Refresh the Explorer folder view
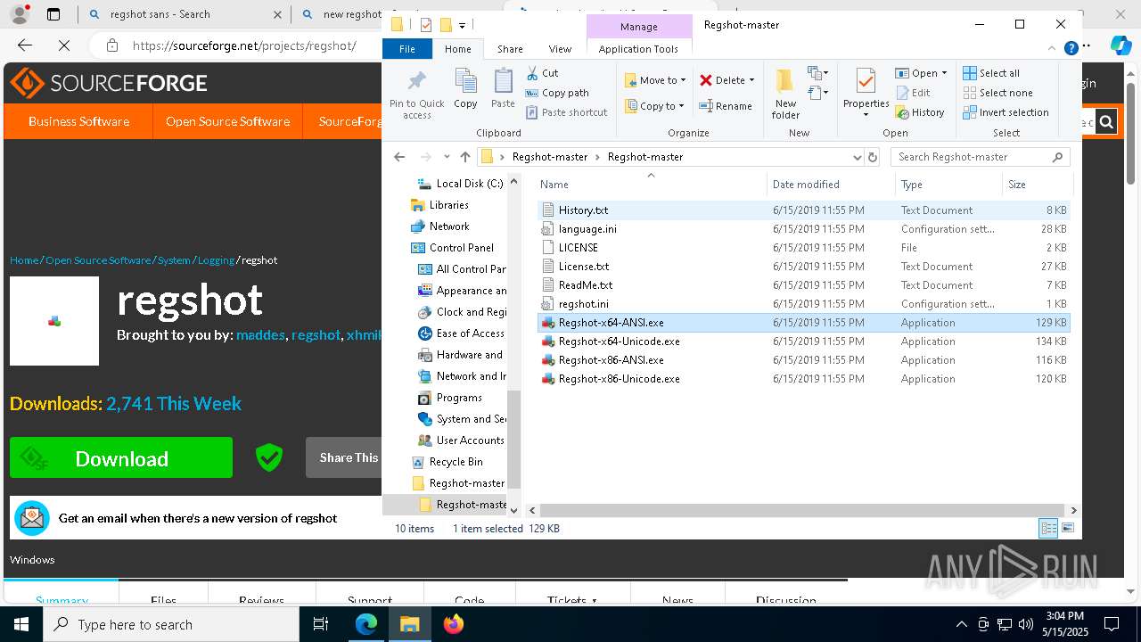Image resolution: width=1141 pixels, height=642 pixels. (873, 157)
